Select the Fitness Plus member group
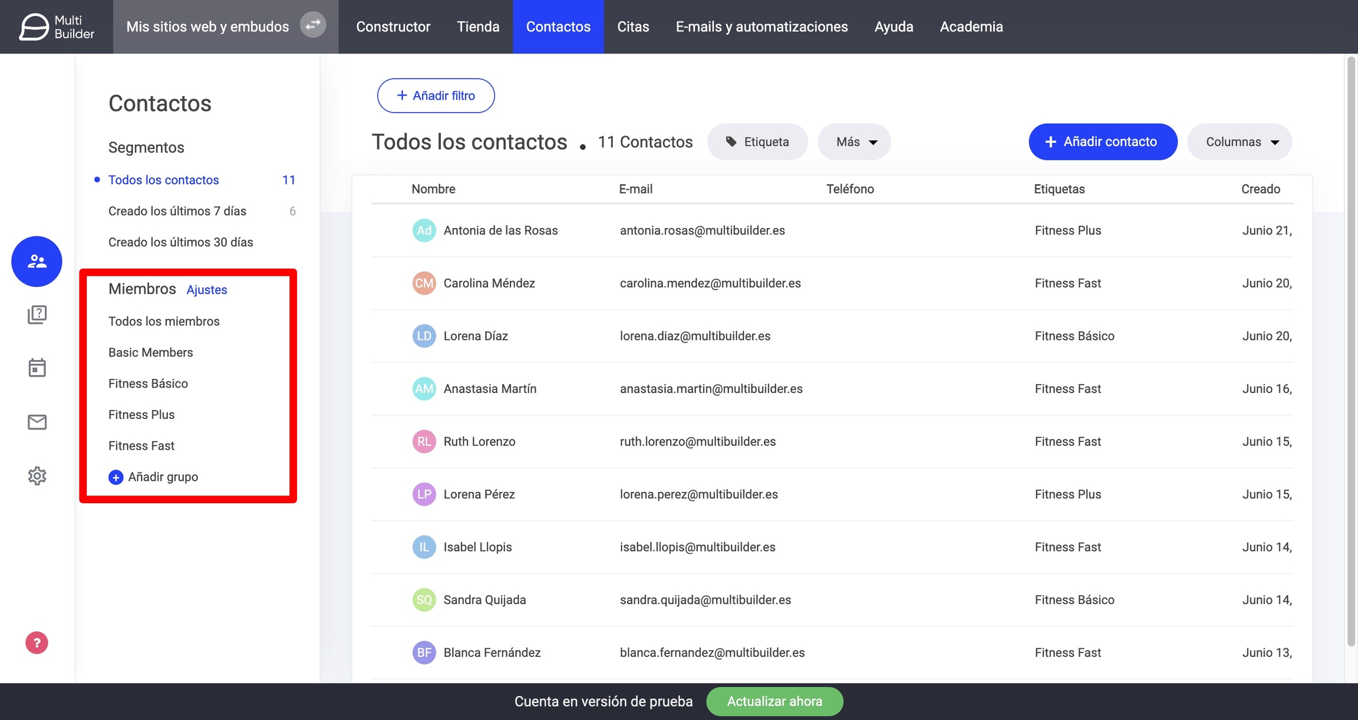 (x=141, y=415)
